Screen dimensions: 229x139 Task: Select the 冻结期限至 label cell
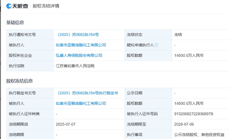[x=148, y=124]
